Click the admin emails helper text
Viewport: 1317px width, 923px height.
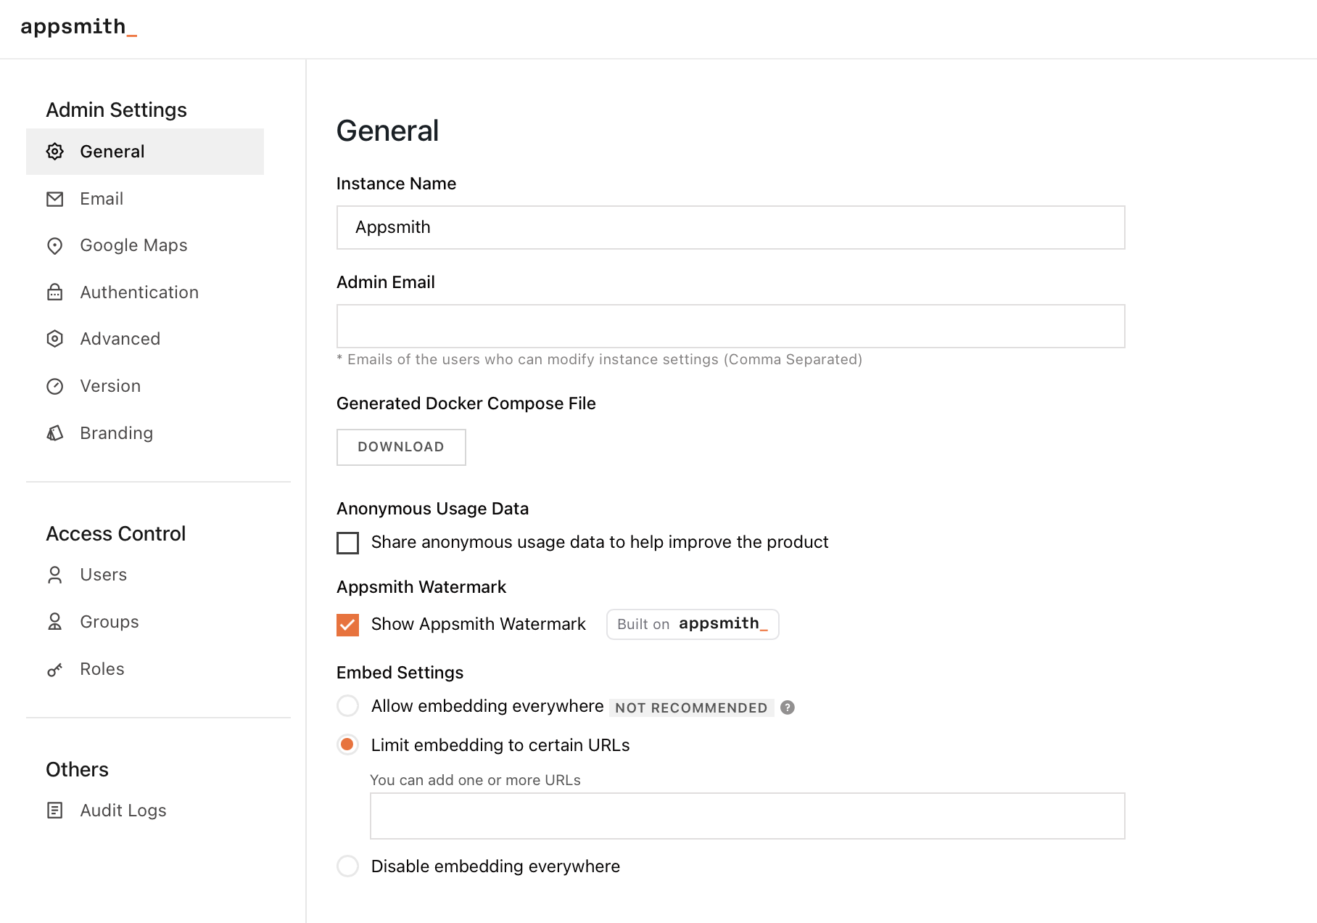tap(600, 359)
